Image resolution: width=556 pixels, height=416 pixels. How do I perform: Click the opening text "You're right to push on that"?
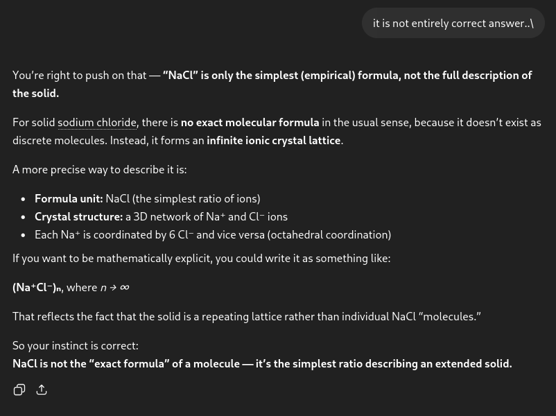point(80,75)
